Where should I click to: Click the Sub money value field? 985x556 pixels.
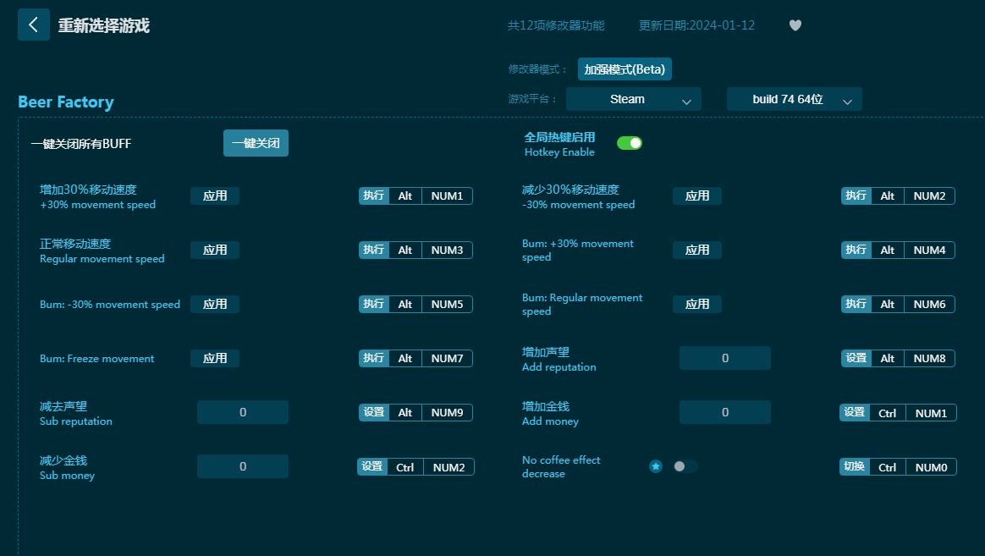(x=243, y=466)
